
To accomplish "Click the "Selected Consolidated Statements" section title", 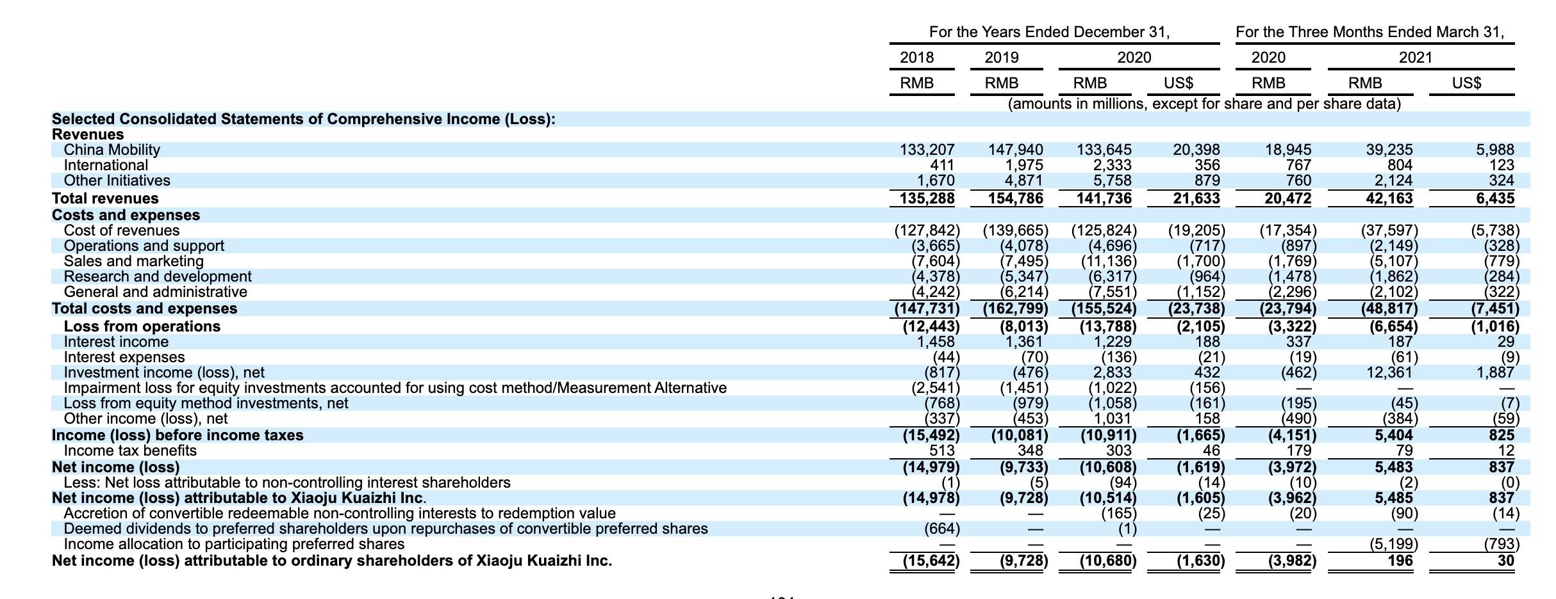I will (x=303, y=119).
